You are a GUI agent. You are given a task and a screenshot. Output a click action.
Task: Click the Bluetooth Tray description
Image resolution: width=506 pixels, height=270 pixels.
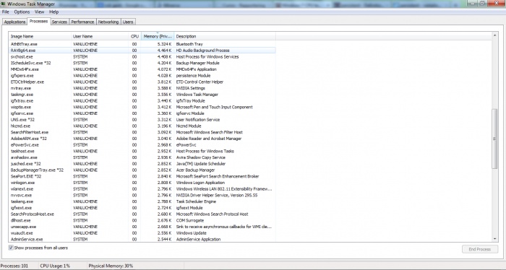click(x=189, y=44)
